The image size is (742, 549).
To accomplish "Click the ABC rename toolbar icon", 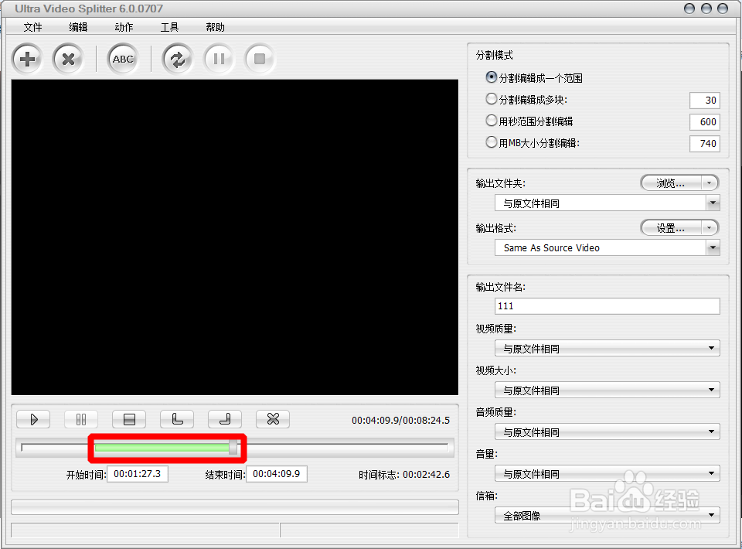I will tap(123, 60).
